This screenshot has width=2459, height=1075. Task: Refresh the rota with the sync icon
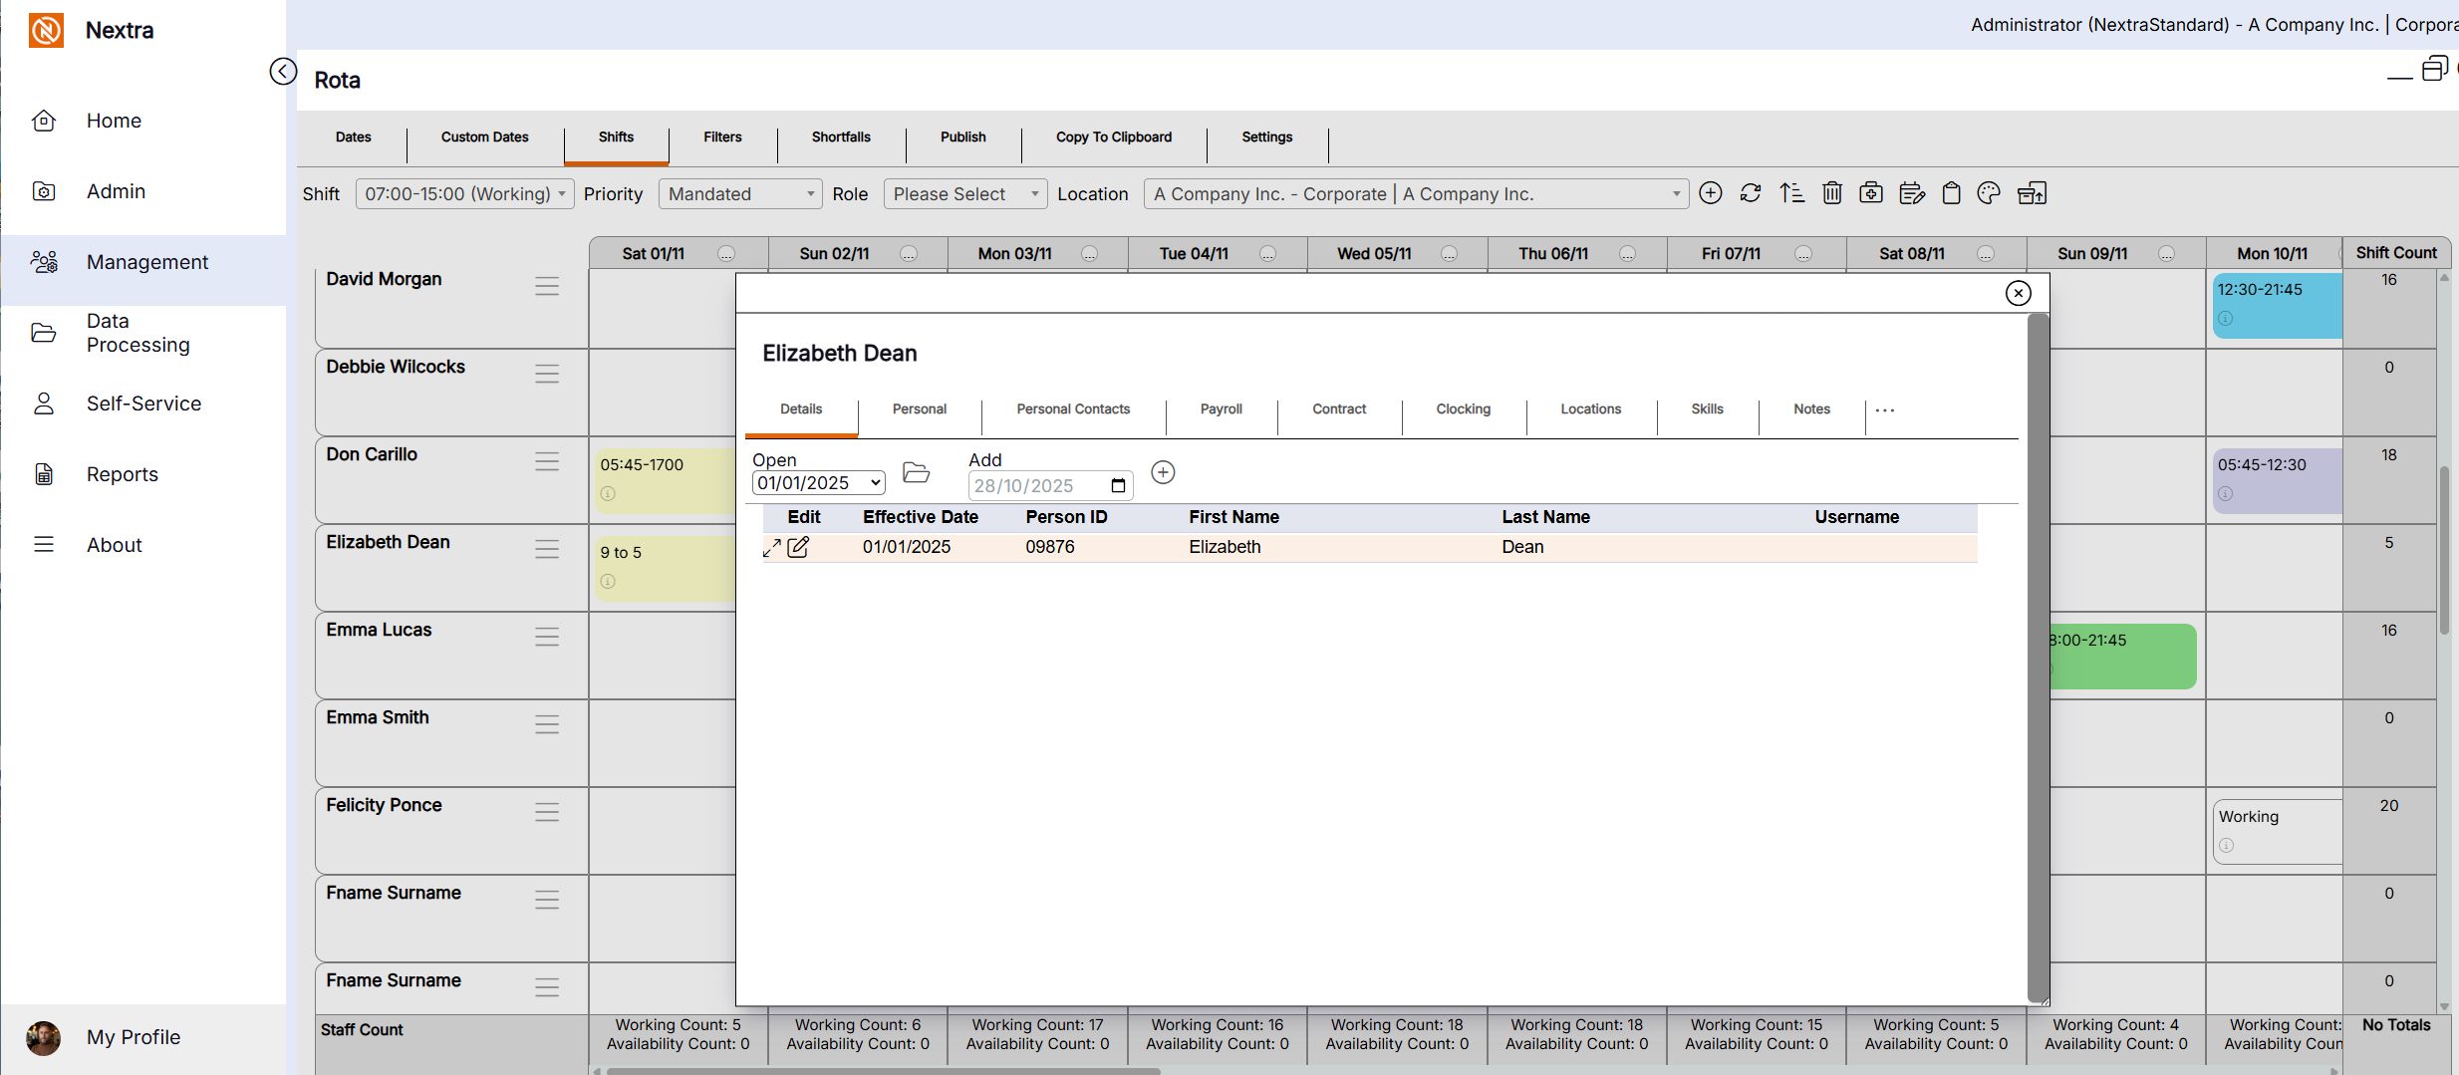(1751, 193)
